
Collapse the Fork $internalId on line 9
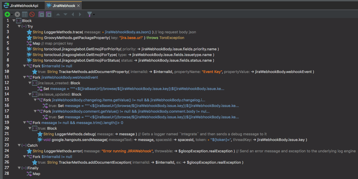pos(24,66)
